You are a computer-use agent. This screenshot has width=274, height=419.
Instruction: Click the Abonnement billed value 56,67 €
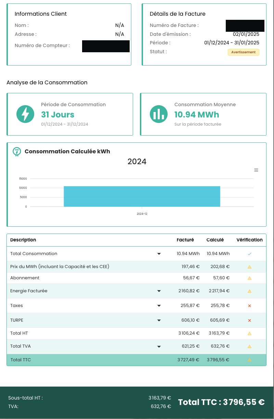point(192,278)
